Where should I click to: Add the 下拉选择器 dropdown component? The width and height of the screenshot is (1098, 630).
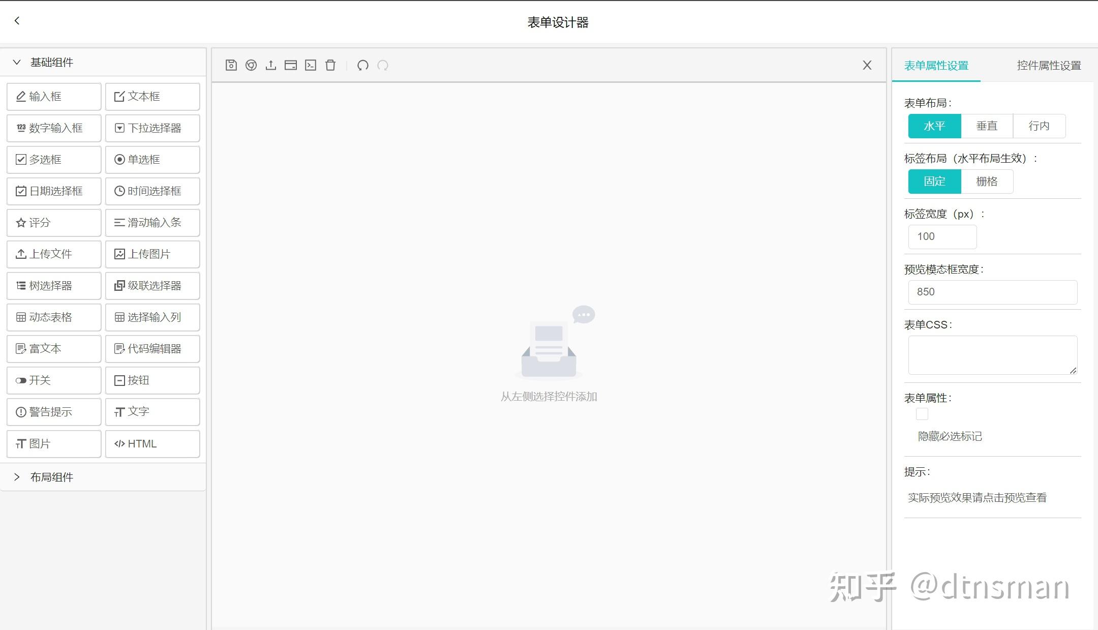pos(152,128)
